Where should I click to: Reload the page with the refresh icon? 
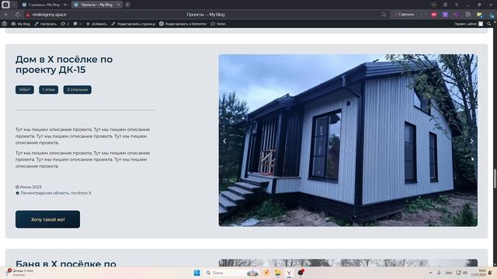pyautogui.click(x=17, y=15)
